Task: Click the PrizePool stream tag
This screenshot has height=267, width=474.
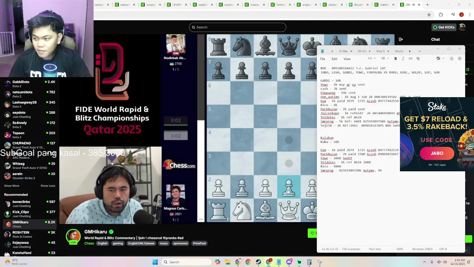Action: point(199,243)
